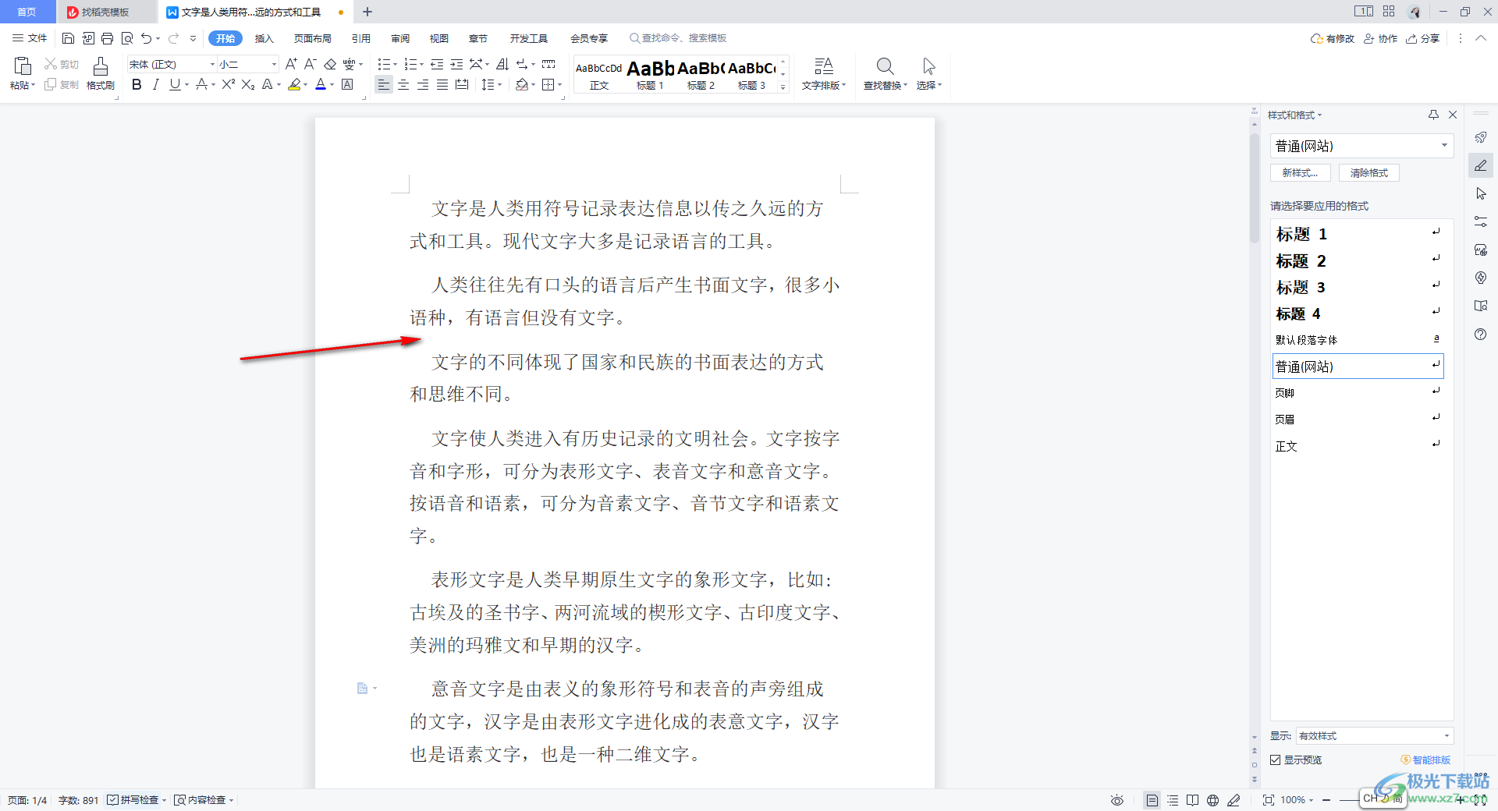Image resolution: width=1498 pixels, height=811 pixels.
Task: Toggle the Show Preview checkbox
Action: click(x=1275, y=760)
